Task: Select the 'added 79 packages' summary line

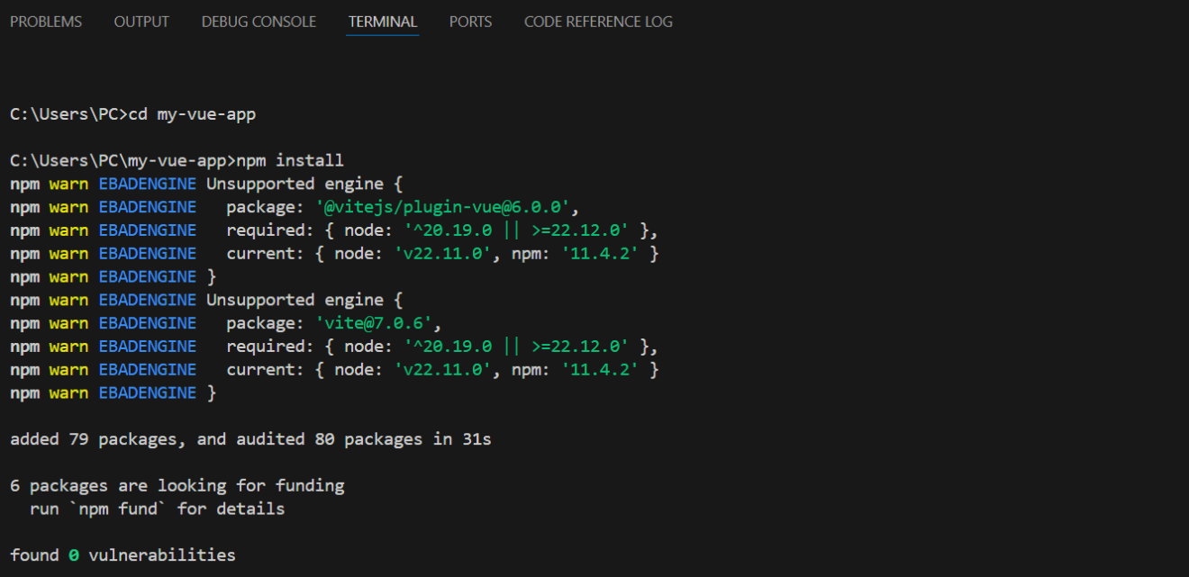Action: 248,438
